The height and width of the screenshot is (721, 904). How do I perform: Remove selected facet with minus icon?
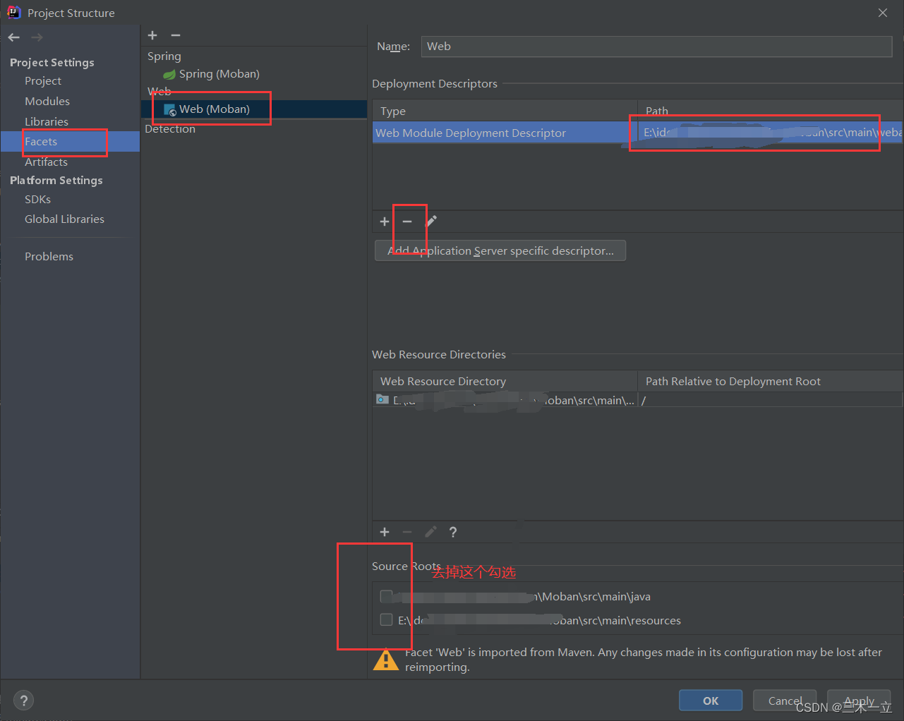(176, 35)
